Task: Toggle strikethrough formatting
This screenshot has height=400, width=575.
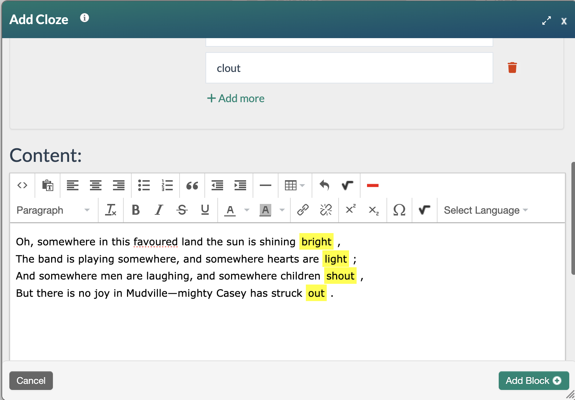Action: (182, 210)
